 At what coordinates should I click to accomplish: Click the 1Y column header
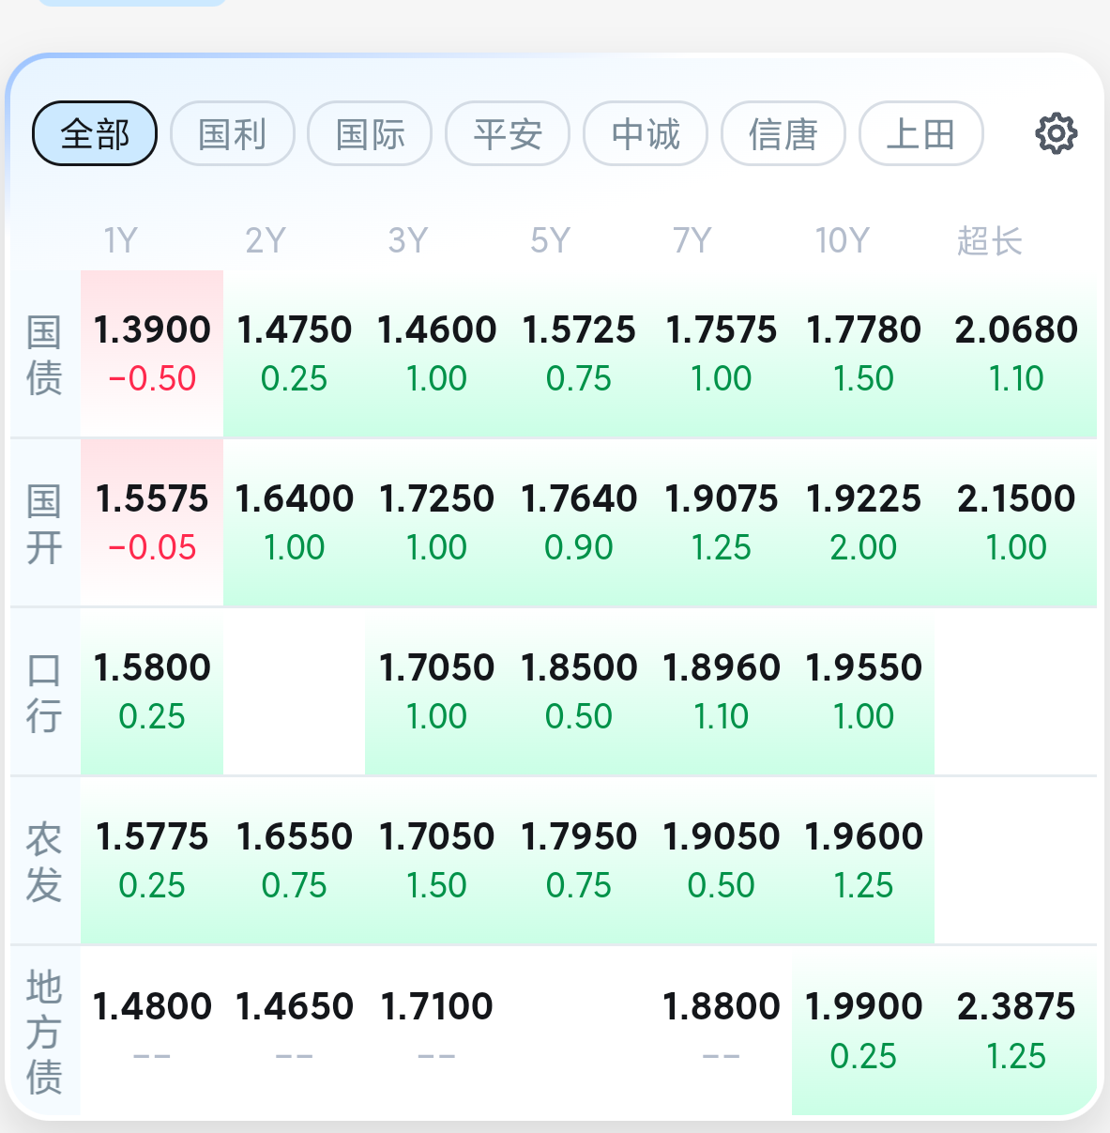(120, 241)
